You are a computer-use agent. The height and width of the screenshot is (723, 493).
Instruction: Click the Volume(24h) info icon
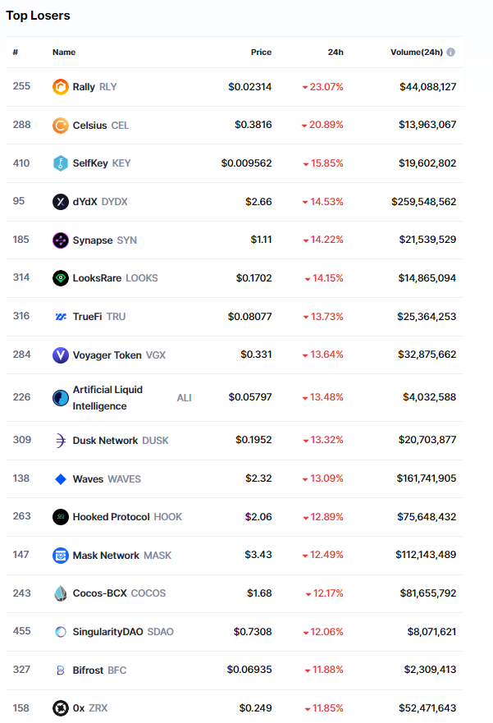pyautogui.click(x=451, y=52)
